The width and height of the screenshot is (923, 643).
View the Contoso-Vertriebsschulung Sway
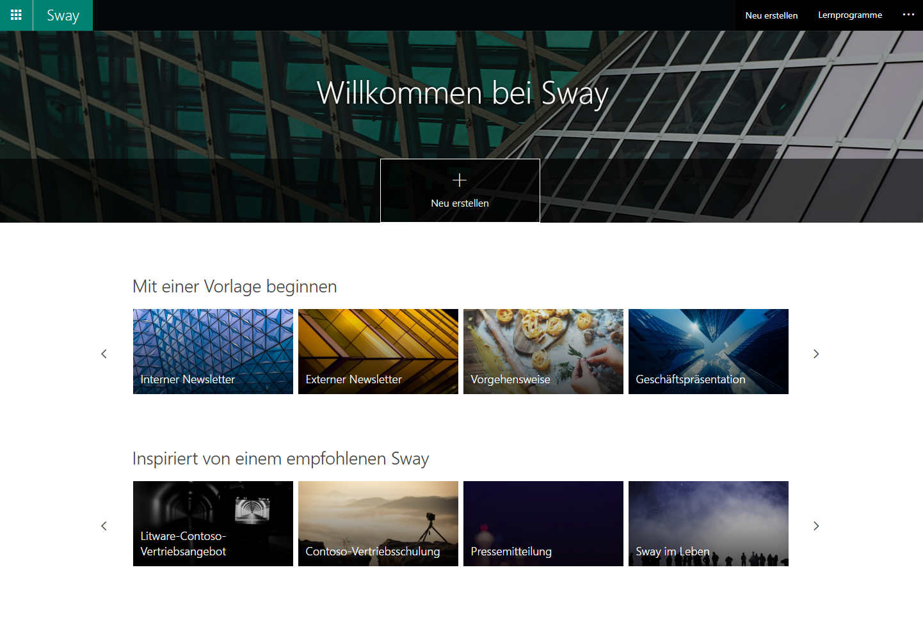pyautogui.click(x=378, y=523)
